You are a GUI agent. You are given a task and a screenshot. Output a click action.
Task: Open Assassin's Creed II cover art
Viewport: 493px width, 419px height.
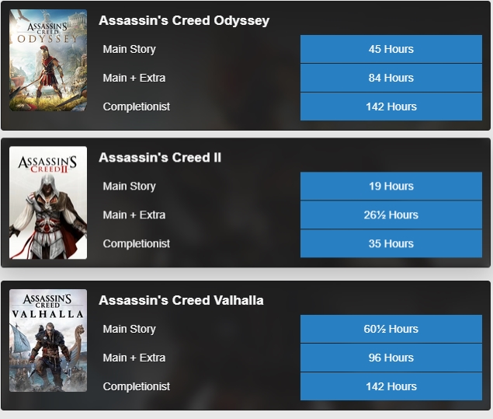48,202
